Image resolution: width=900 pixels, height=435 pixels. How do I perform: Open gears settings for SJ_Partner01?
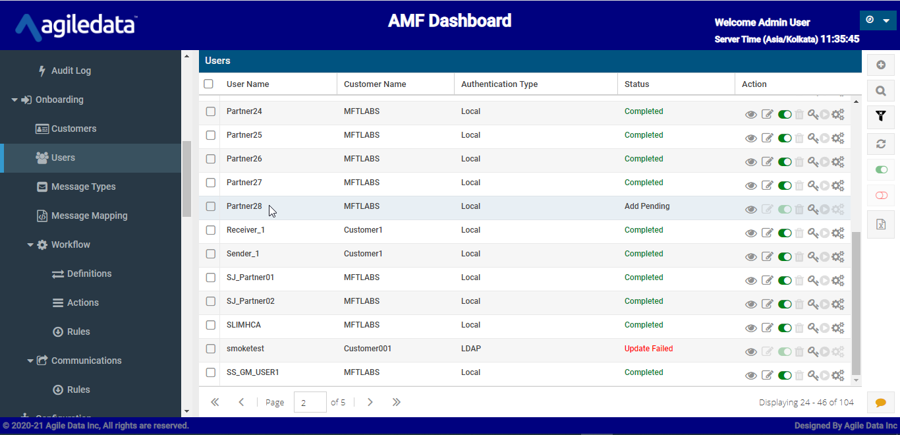[837, 281]
